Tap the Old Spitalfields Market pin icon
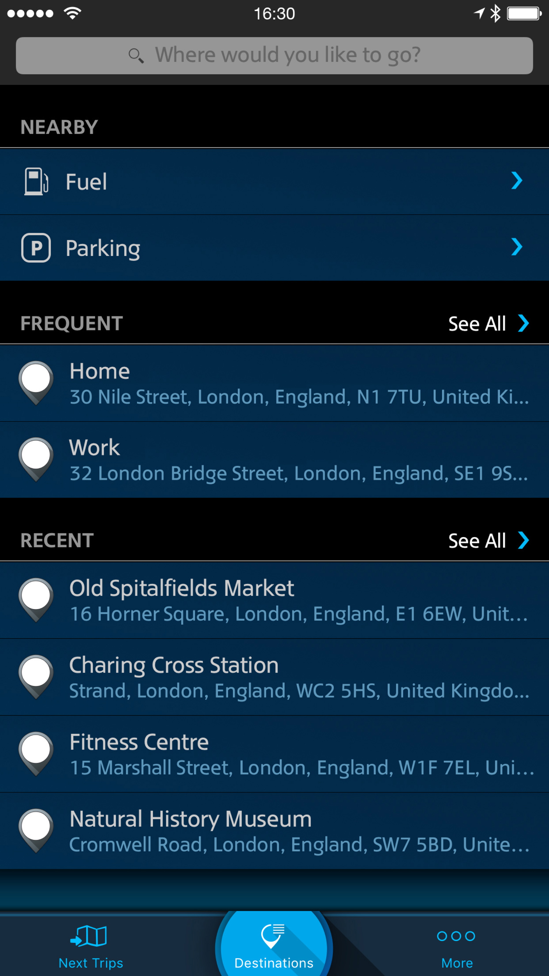The width and height of the screenshot is (549, 976). click(x=36, y=600)
